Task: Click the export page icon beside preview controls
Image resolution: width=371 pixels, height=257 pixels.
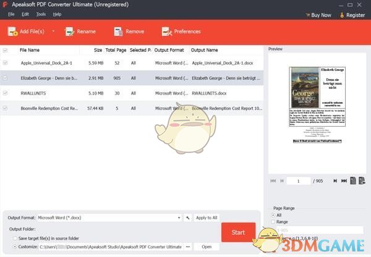Action: click(362, 180)
